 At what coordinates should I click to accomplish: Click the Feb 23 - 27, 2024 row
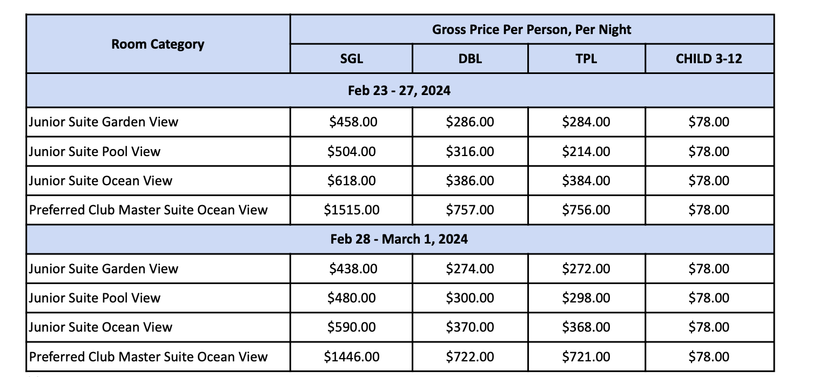point(400,90)
